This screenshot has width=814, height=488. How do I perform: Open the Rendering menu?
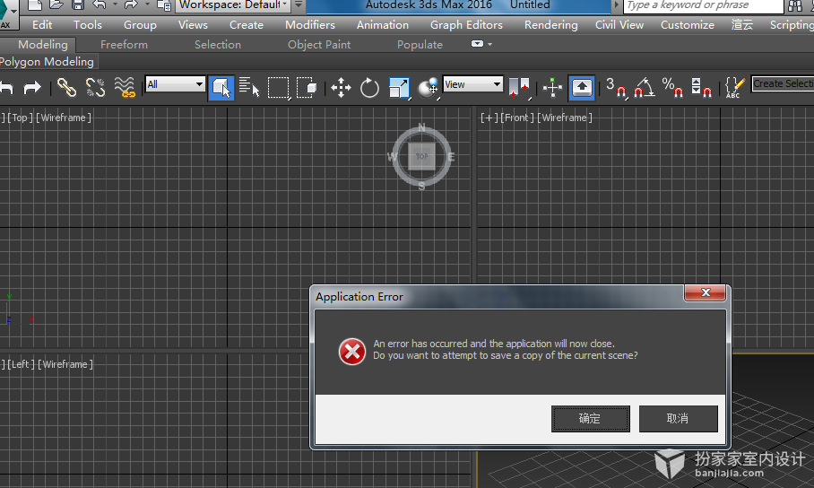550,25
